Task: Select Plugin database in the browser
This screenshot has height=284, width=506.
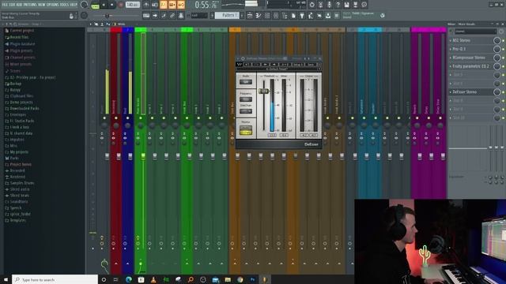Action: click(x=22, y=44)
